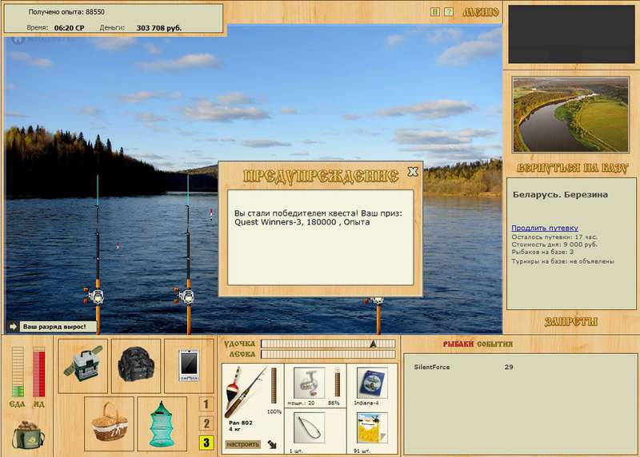
Task: Click the small square icon left of help
Action: 435,12
